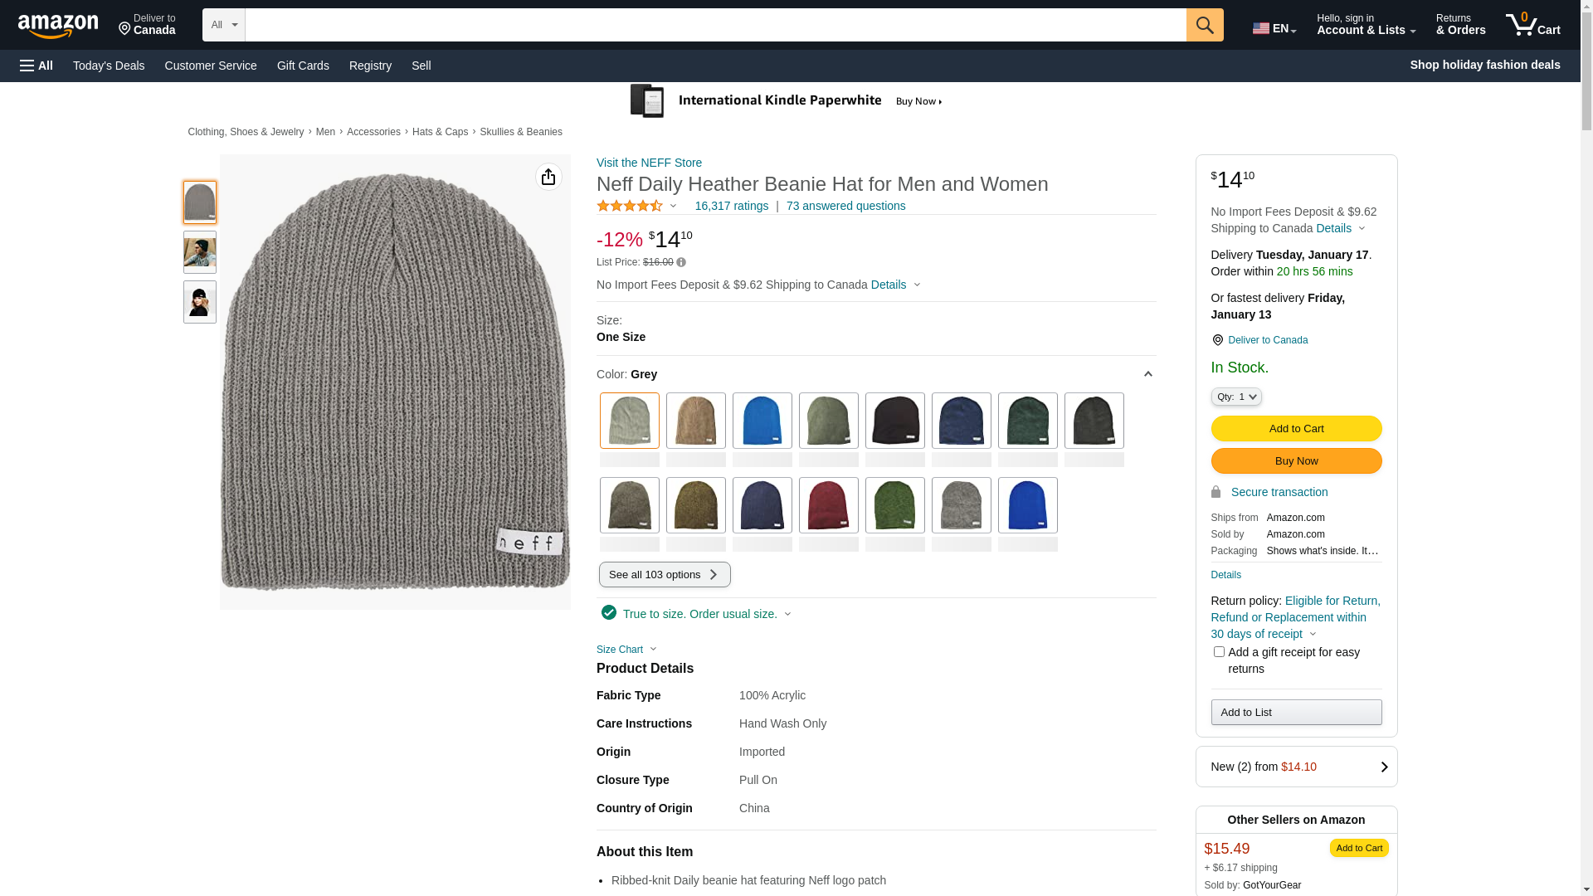Select the maroon red beanie color swatch

(x=828, y=505)
